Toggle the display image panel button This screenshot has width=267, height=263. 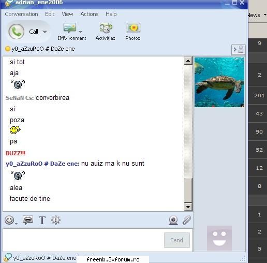238,49
